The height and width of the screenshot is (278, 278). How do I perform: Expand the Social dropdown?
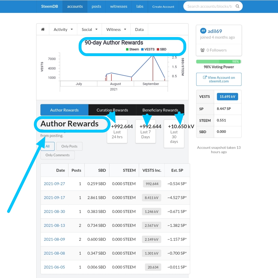(x=89, y=29)
